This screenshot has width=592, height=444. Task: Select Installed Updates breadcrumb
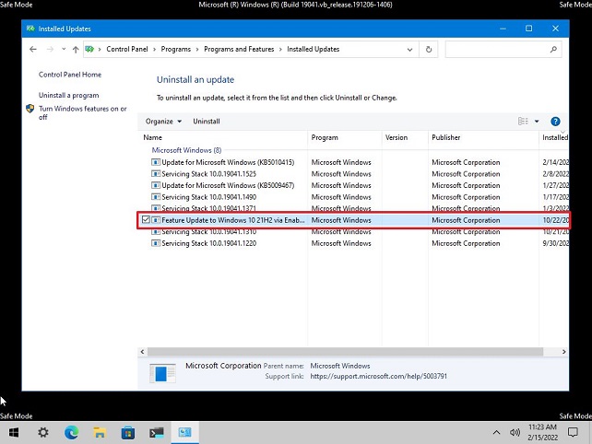pos(313,49)
